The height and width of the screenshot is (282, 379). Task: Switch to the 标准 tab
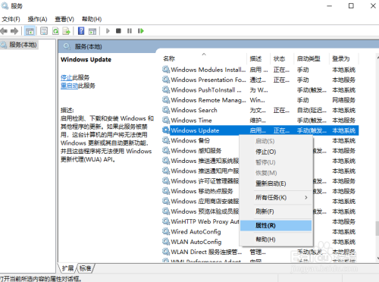click(86, 268)
